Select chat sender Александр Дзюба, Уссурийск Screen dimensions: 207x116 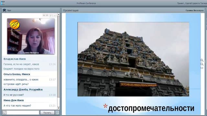pyautogui.click(x=23, y=90)
